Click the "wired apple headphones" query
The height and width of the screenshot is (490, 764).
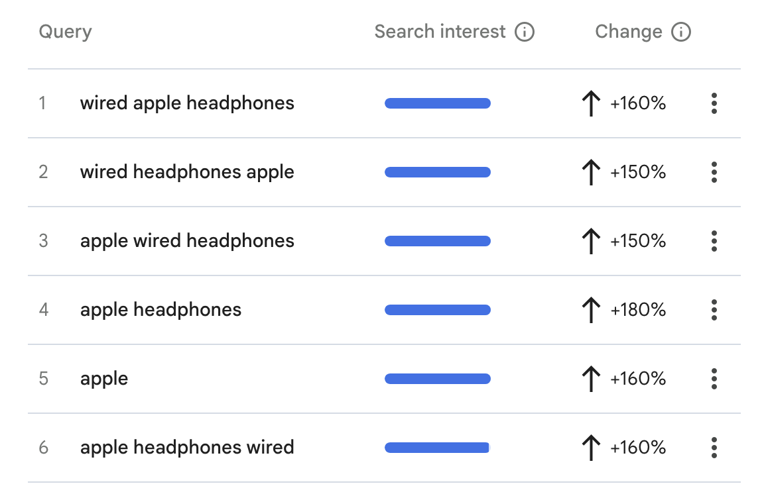pos(187,103)
